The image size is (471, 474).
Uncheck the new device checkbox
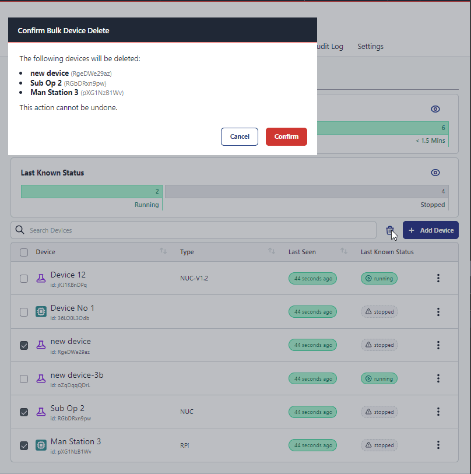click(x=23, y=345)
